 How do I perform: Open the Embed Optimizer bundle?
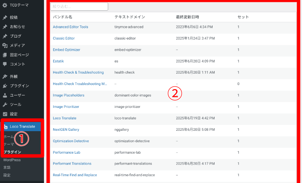click(x=67, y=50)
